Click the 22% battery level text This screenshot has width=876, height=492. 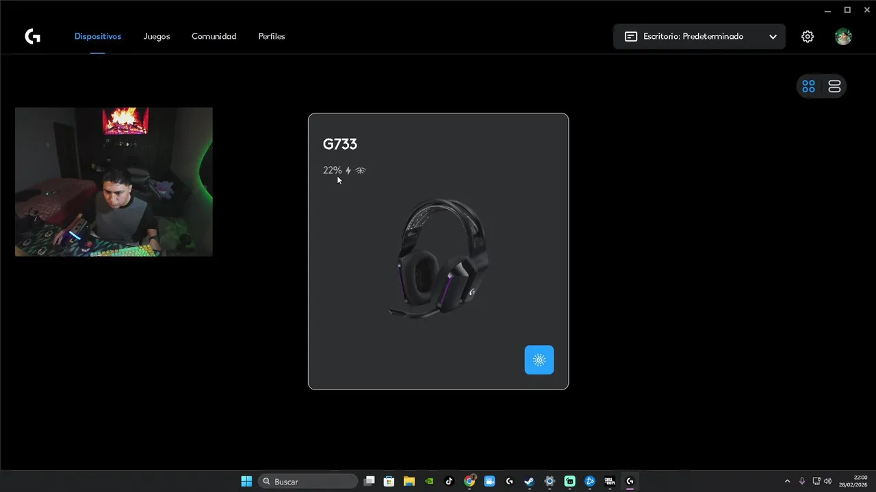pyautogui.click(x=332, y=170)
